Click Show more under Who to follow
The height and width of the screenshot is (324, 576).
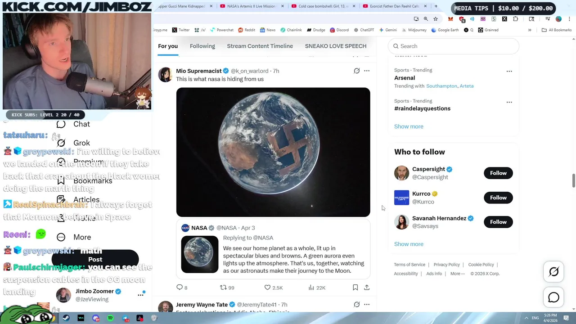(409, 244)
